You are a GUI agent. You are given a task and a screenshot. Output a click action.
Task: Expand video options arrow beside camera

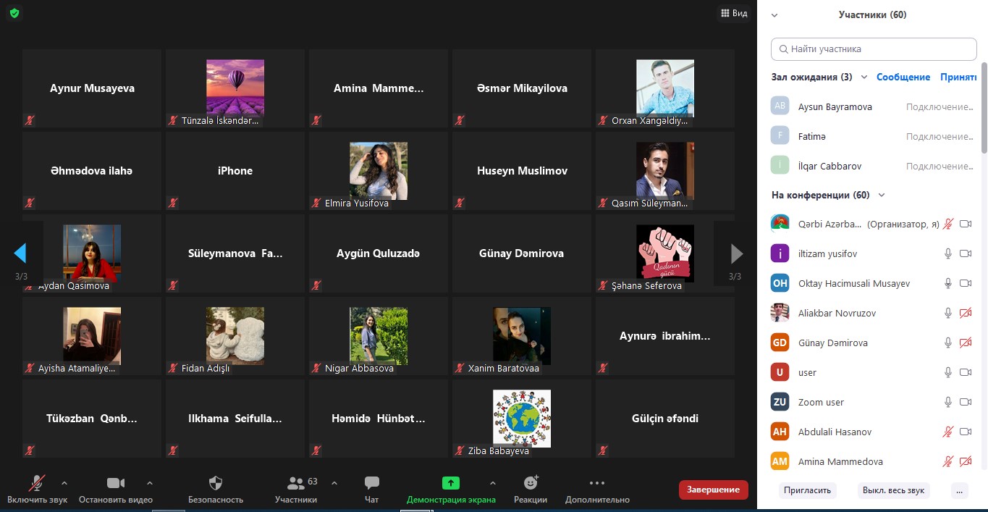(150, 483)
